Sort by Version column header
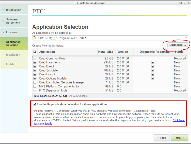This screenshot has height=144, width=191. (124, 52)
